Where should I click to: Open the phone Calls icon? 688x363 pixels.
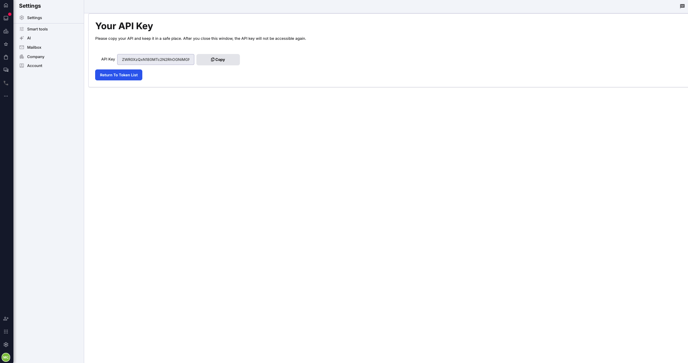(x=6, y=83)
